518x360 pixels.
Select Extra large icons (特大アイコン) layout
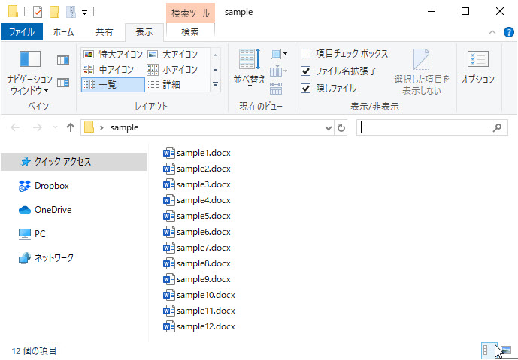click(113, 54)
